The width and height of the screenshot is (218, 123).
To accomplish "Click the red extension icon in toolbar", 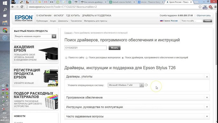I will tap(210, 7).
